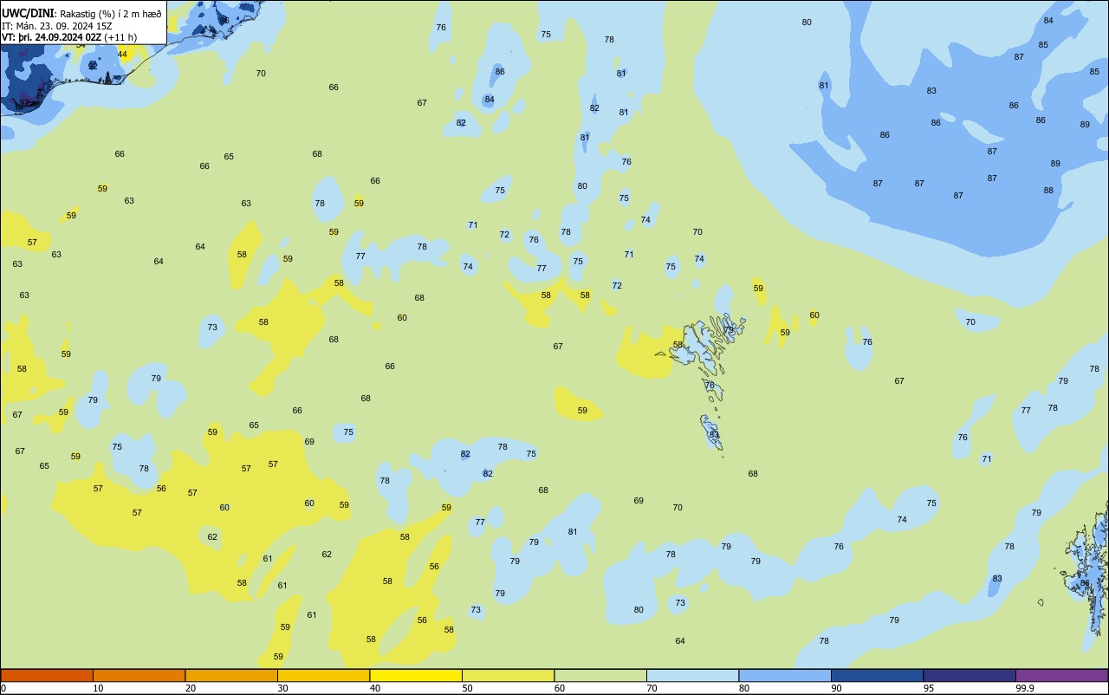Viewport: 1109px width, 695px height.
Task: Pick the navy 95–99.9 legend swatch
Action: (970, 675)
